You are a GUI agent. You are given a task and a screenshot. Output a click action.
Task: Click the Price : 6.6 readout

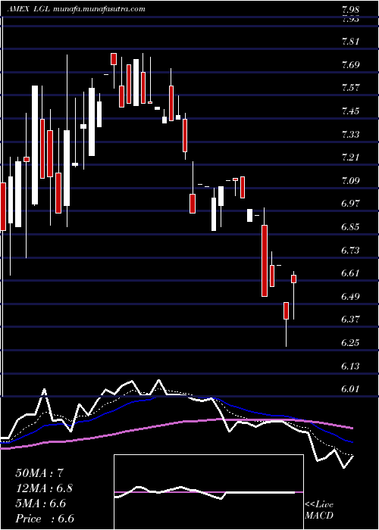pos(45,519)
